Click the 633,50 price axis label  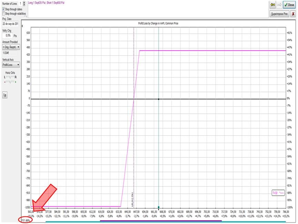tap(119, 212)
